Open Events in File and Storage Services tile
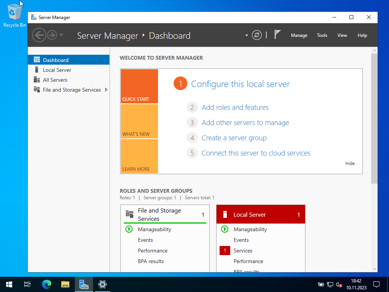 coord(145,240)
